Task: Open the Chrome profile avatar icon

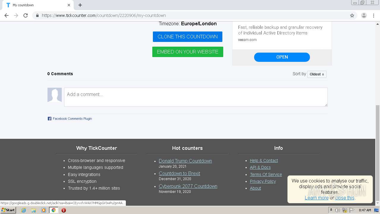Action: (364, 15)
